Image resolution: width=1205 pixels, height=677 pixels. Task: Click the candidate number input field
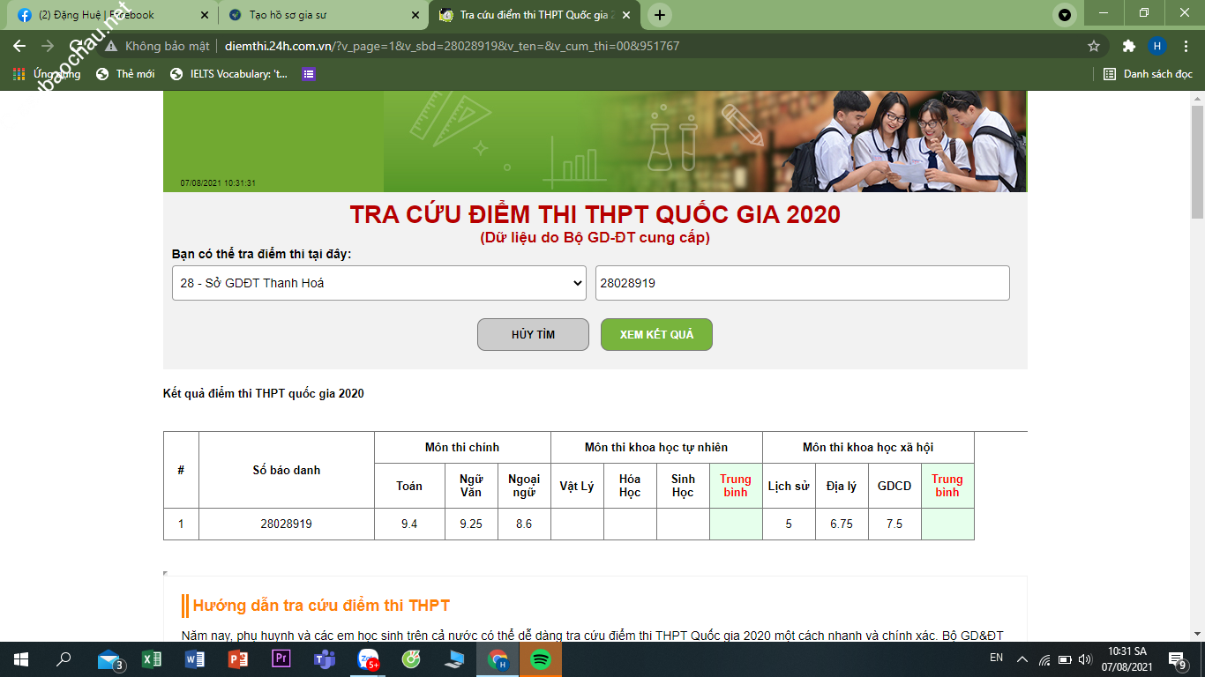[x=802, y=283]
